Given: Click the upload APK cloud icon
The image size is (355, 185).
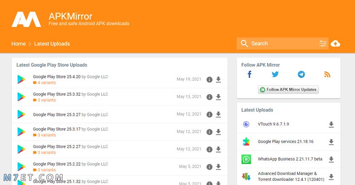Looking at the screenshot, I should [x=335, y=43].
